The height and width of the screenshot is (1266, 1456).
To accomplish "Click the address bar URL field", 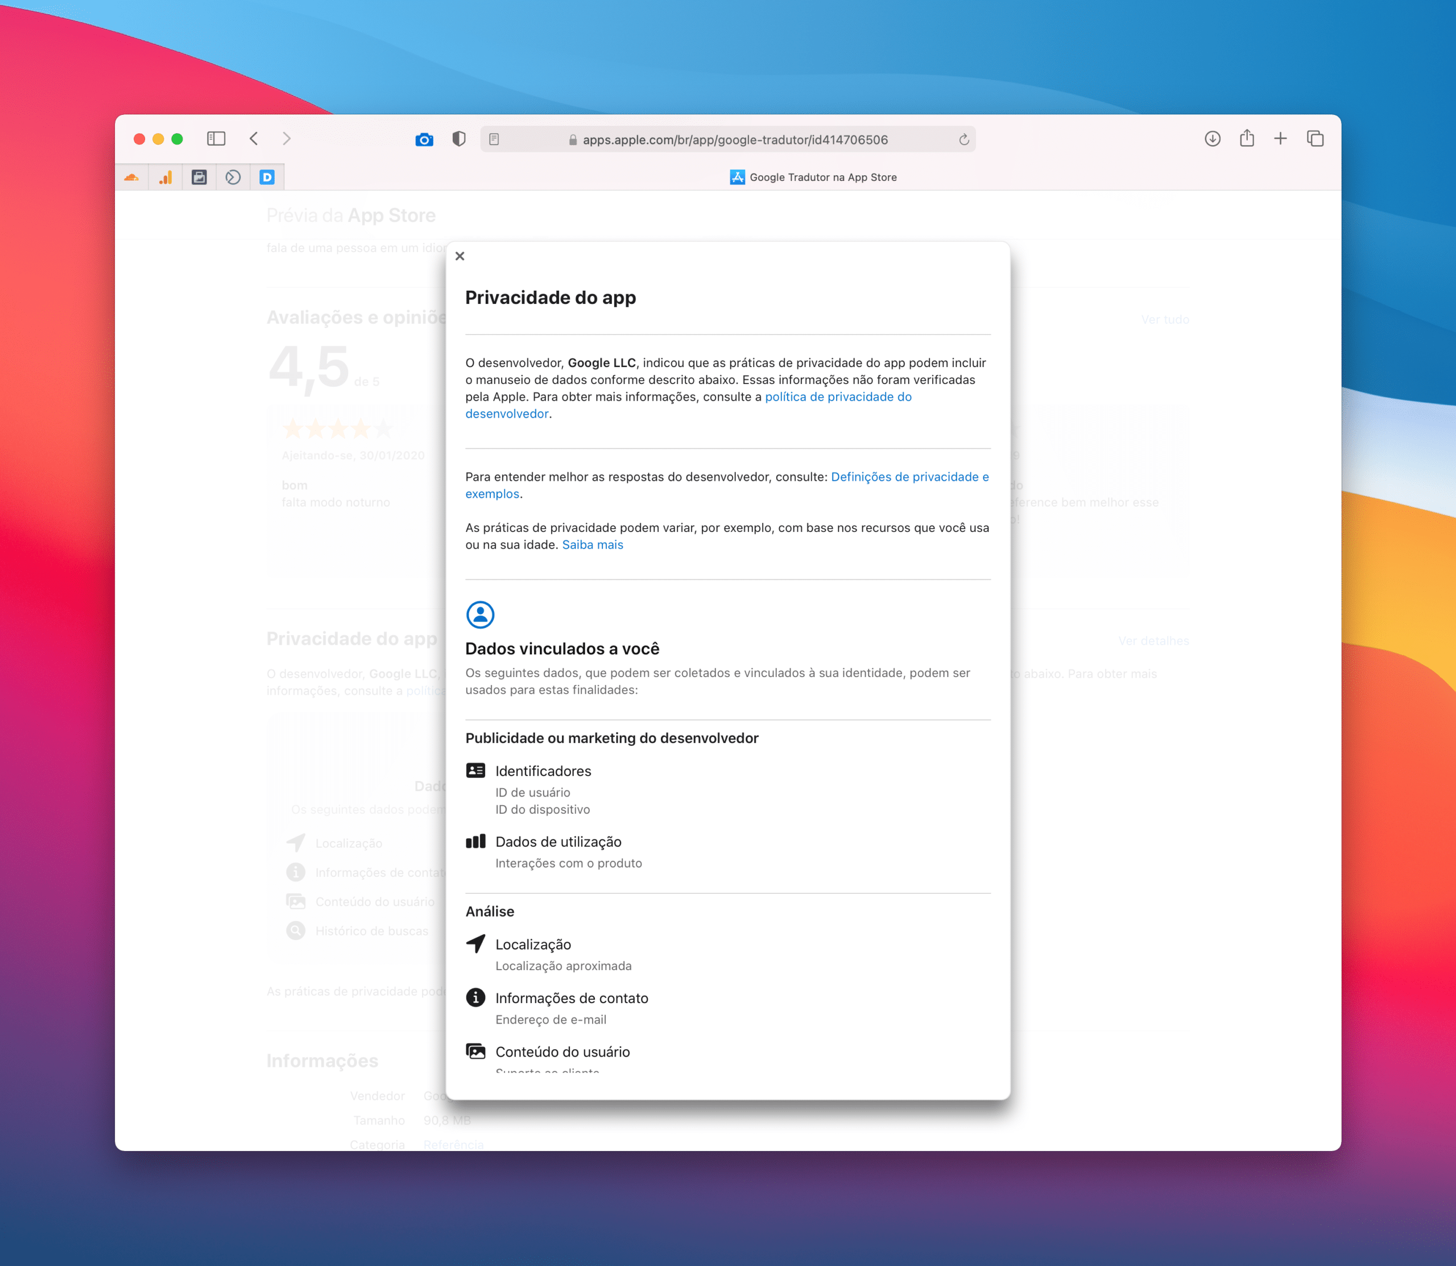I will click(x=728, y=139).
